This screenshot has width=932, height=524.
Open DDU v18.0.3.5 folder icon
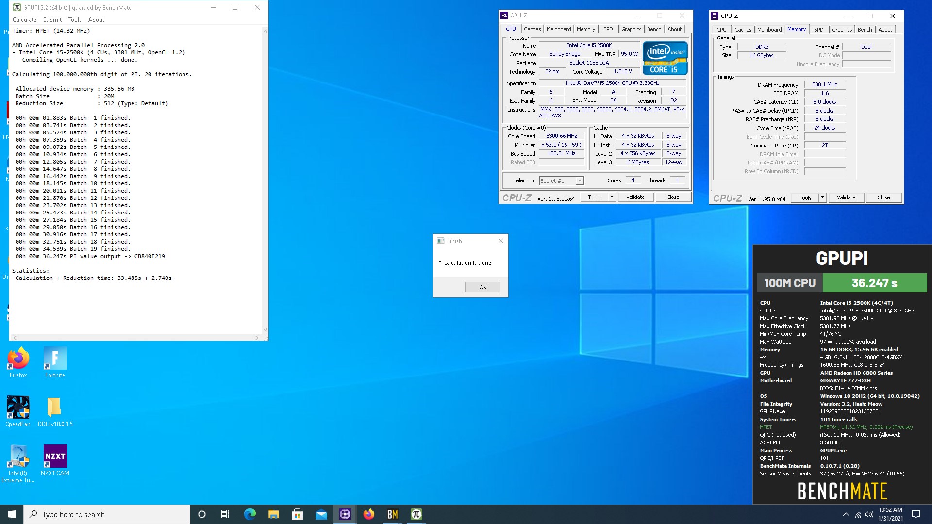(55, 411)
